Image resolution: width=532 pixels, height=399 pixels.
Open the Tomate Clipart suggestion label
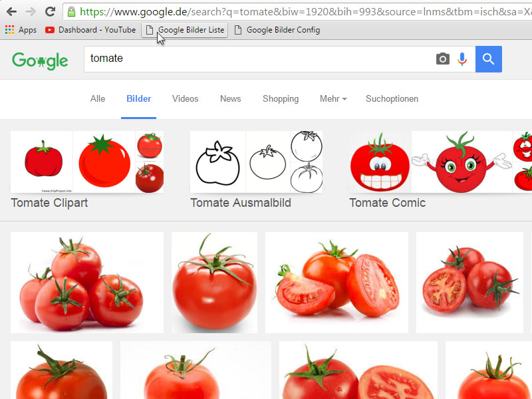coord(49,203)
